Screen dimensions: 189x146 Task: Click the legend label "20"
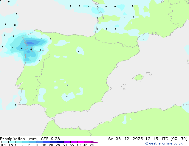click(x=51, y=145)
